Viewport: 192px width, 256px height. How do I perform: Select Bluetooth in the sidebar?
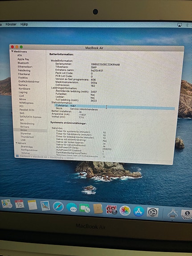(23, 63)
